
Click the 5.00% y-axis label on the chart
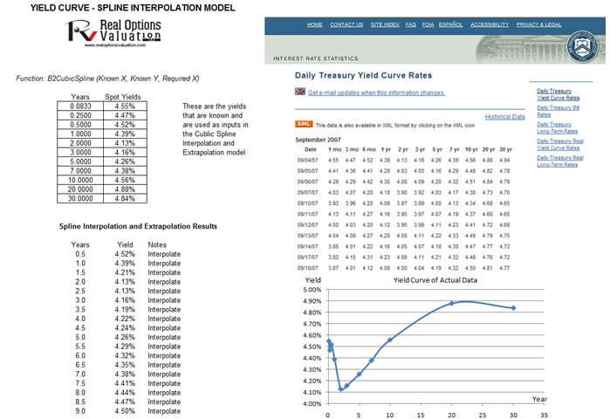pos(312,290)
